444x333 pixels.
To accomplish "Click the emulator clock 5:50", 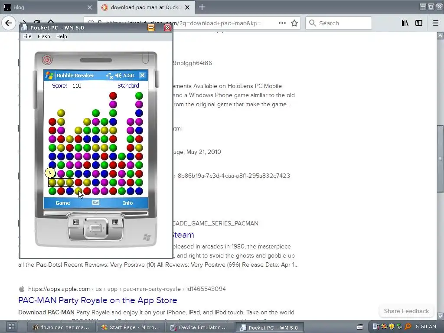I will click(x=128, y=75).
